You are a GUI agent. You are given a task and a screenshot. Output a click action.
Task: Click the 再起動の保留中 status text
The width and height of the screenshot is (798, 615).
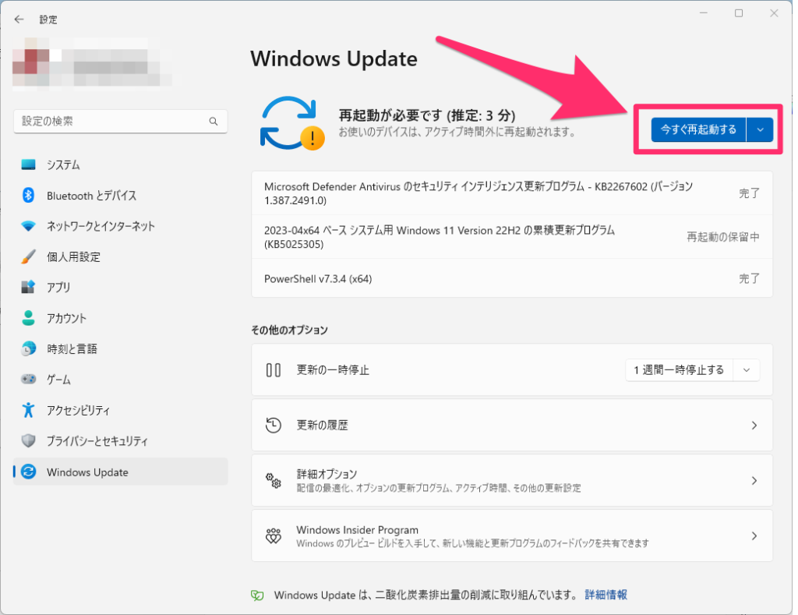722,237
